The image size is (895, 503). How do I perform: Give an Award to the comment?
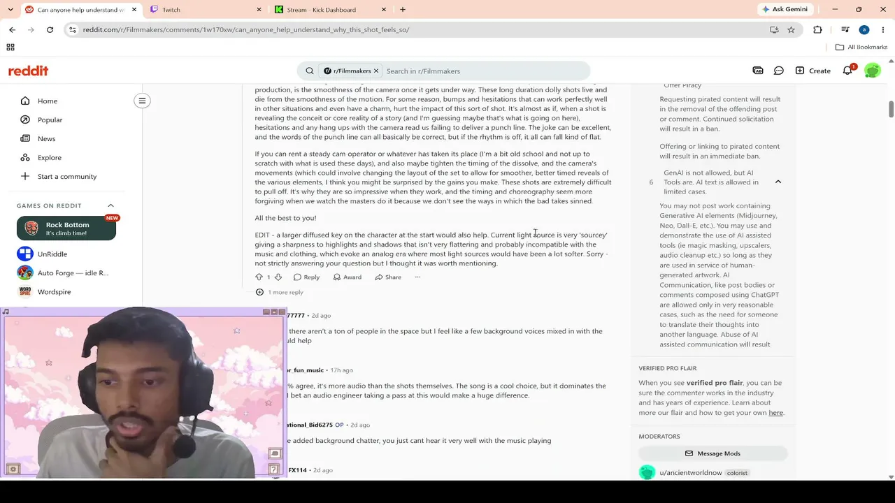[x=348, y=277]
